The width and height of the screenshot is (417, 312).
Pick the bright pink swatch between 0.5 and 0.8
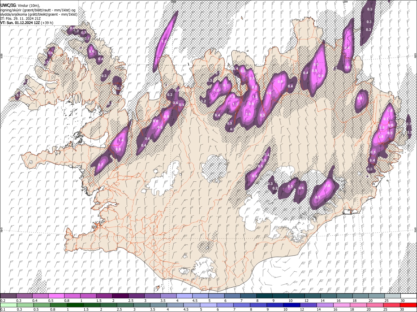pos(56,296)
